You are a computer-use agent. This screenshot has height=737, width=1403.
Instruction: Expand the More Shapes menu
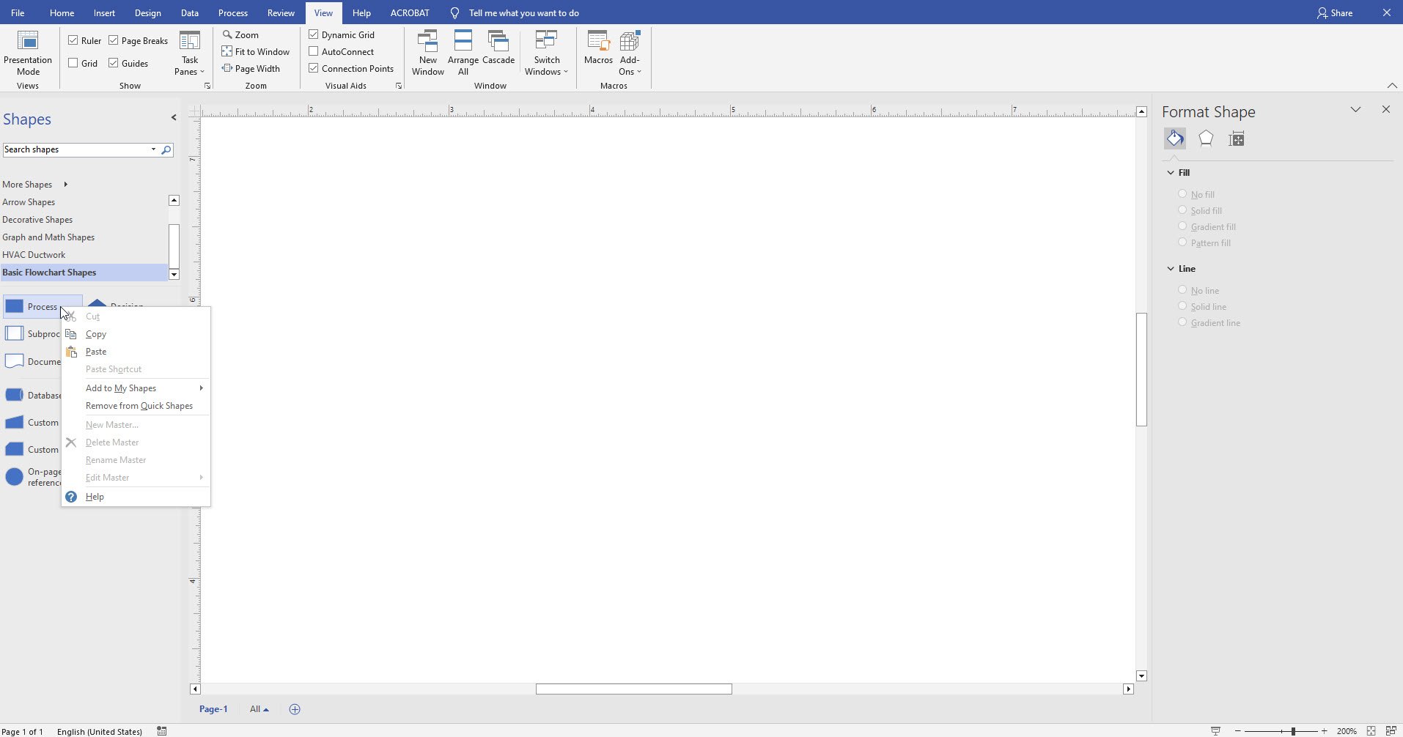coord(27,184)
